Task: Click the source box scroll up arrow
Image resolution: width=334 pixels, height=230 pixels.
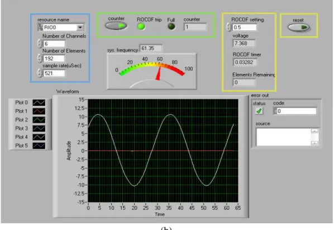Action: point(314,131)
